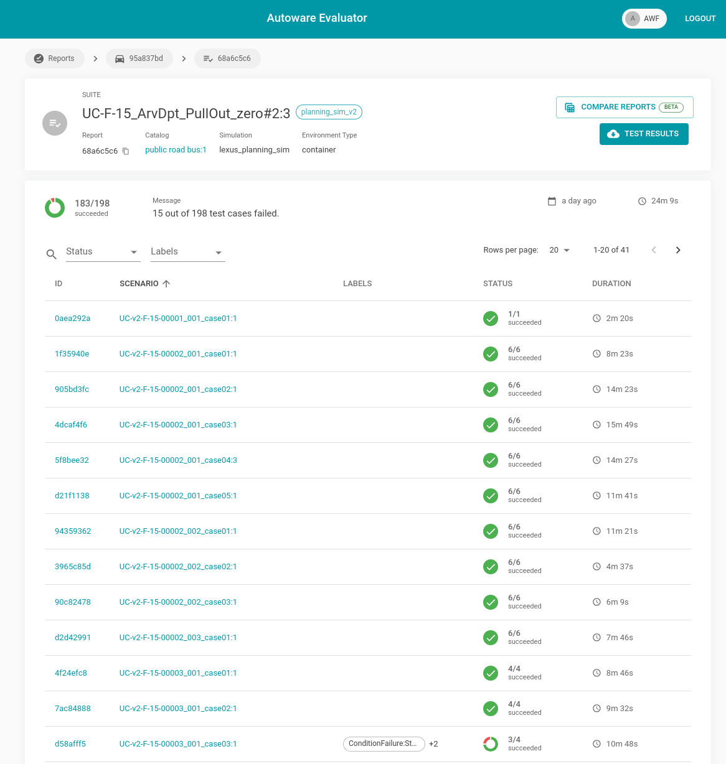Viewport: 726px width, 764px height.
Task: Click the suite list icon beside title
Action: click(x=55, y=123)
